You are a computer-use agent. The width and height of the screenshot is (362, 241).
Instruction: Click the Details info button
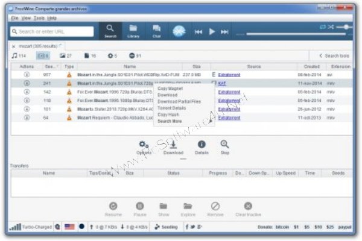point(202,148)
